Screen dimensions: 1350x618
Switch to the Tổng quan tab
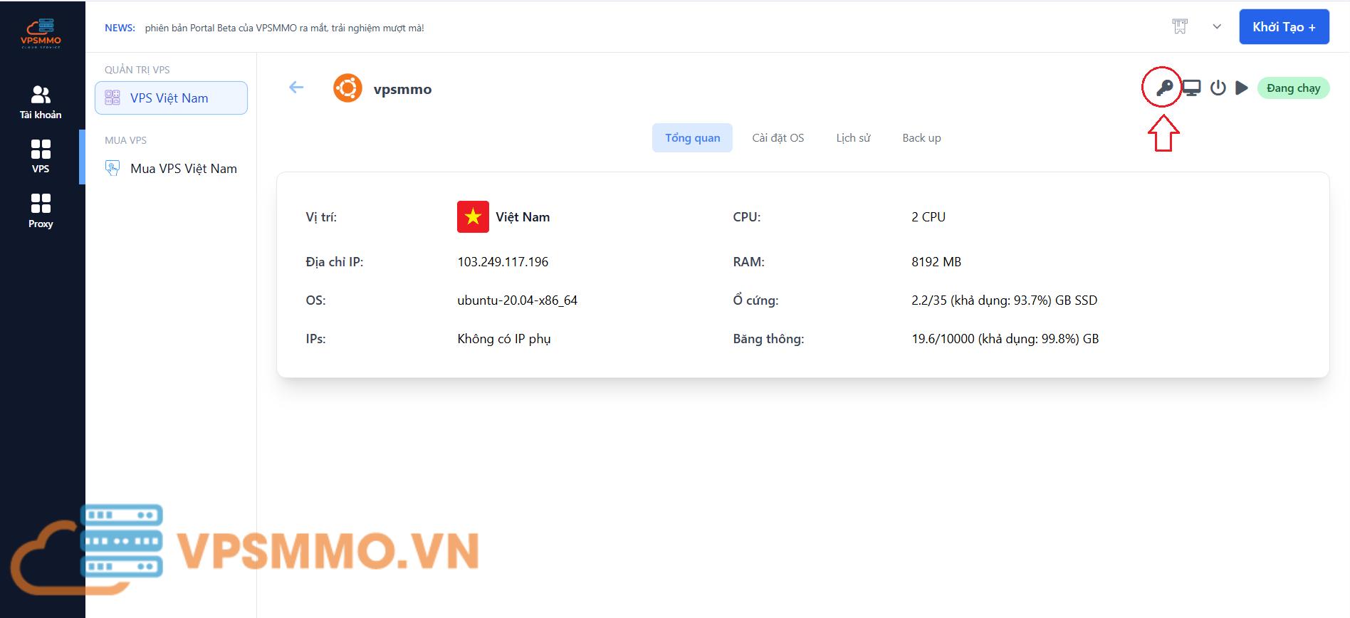692,138
